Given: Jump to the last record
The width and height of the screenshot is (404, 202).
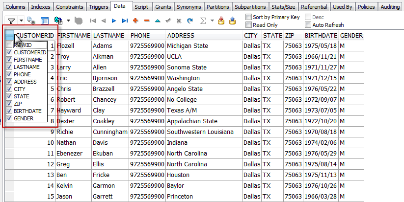Looking at the screenshot, I should pos(125,21).
